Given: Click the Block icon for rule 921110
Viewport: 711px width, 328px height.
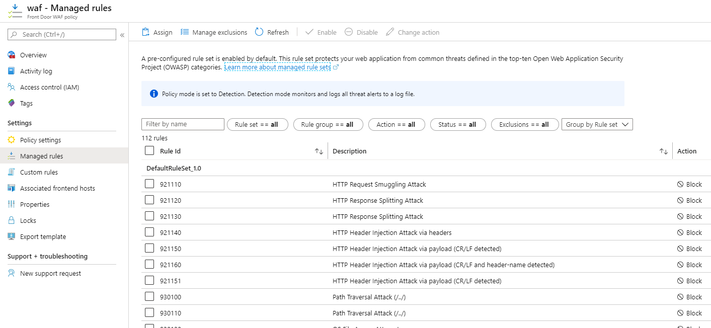Looking at the screenshot, I should tap(680, 185).
